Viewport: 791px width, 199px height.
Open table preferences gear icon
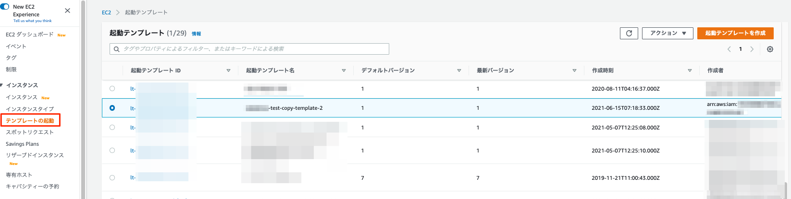tap(770, 49)
